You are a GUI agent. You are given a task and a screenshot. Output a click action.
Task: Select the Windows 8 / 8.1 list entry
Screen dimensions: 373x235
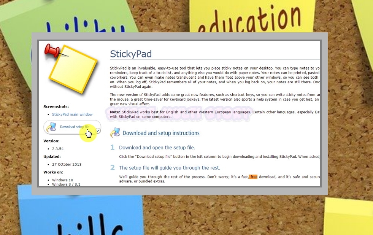[66, 184]
